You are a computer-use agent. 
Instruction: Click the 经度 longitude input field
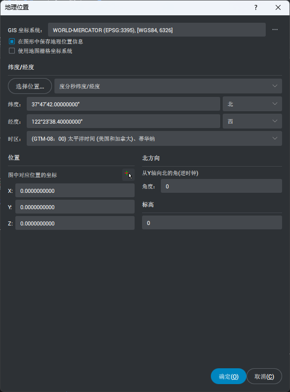coord(123,121)
